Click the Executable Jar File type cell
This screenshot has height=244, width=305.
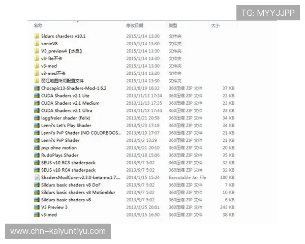(187, 177)
